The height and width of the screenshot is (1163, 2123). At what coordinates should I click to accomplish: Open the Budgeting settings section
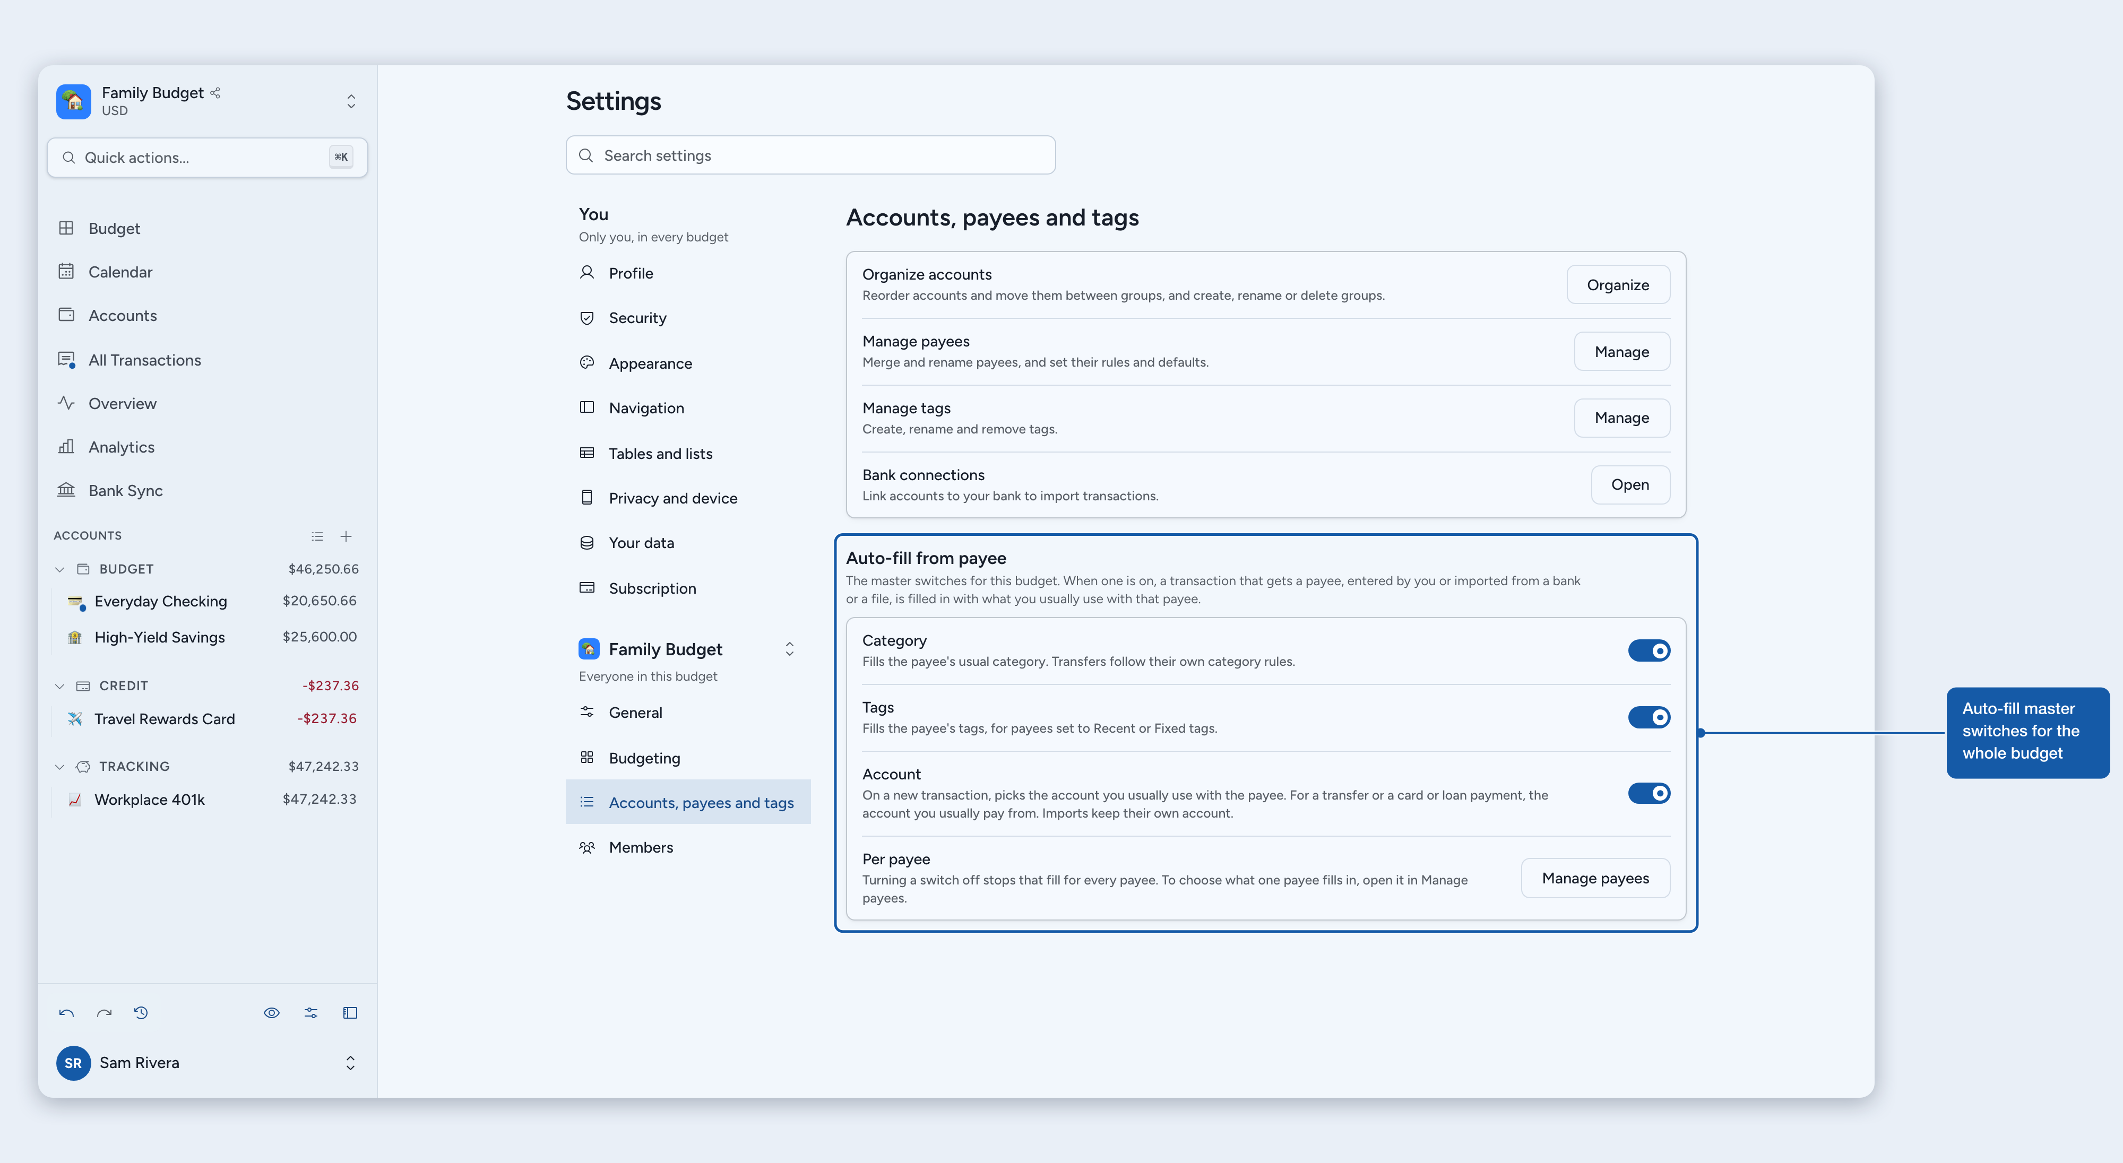click(688, 758)
